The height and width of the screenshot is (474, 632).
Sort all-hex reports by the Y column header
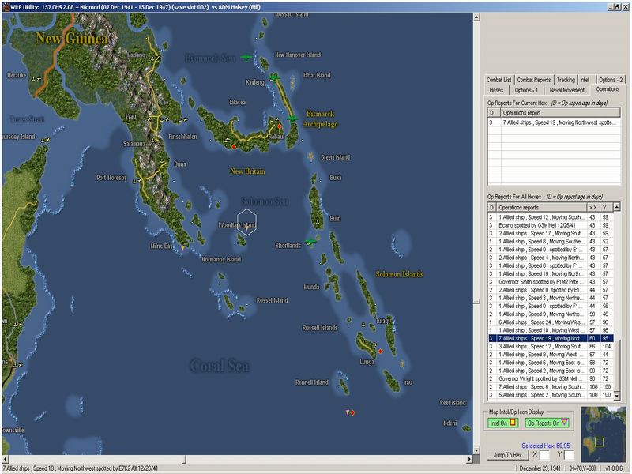point(605,207)
